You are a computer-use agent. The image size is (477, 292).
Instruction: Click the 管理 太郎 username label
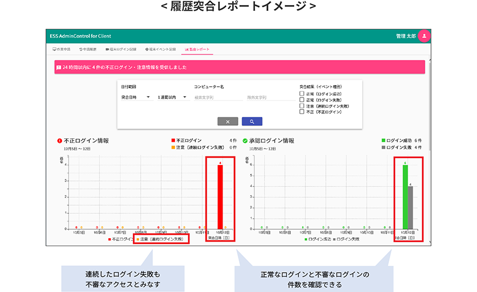point(406,36)
